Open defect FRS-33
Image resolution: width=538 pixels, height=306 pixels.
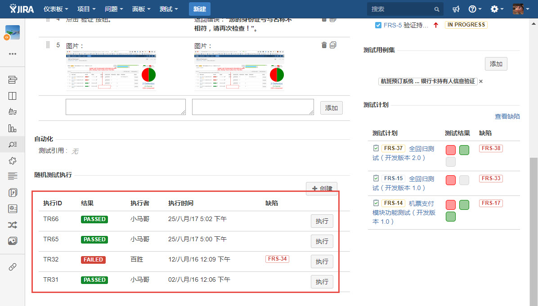click(x=491, y=178)
